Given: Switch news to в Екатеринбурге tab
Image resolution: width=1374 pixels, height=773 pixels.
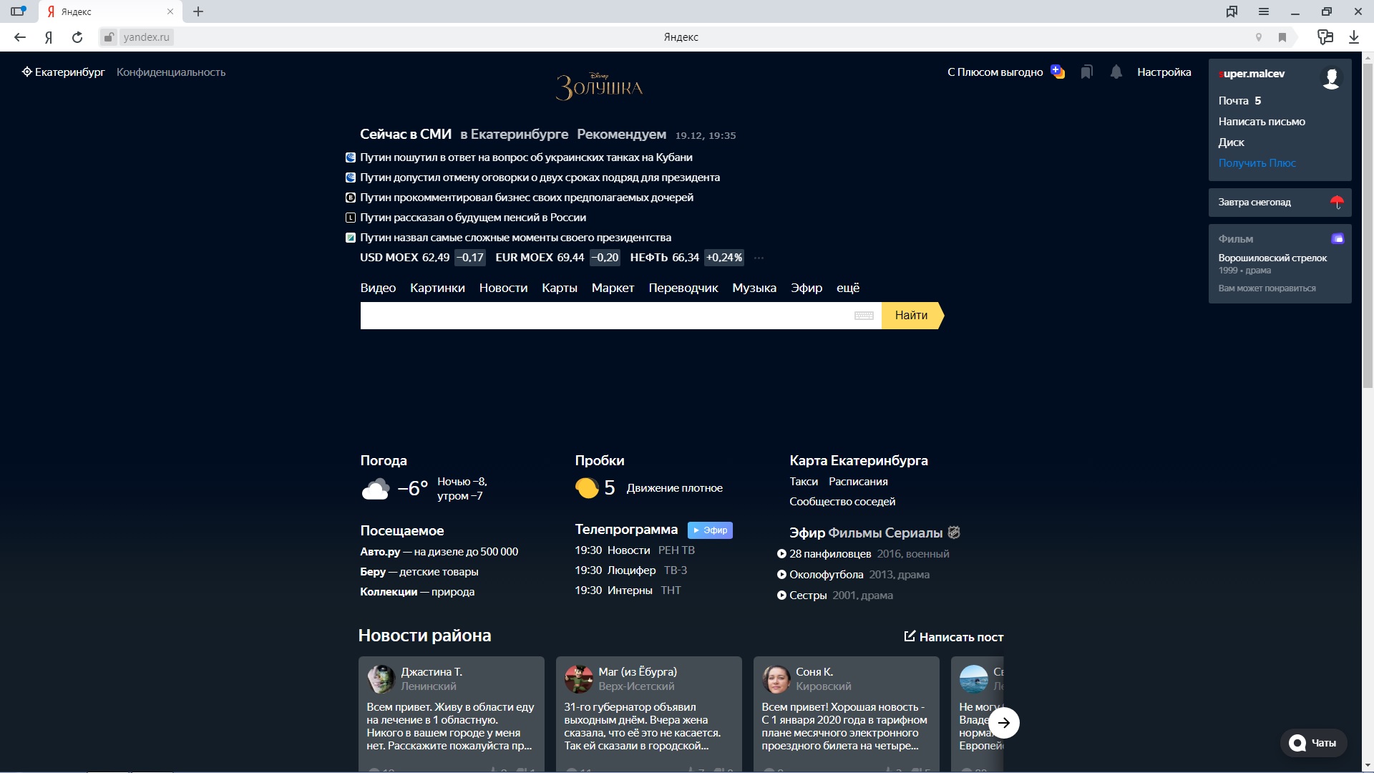Looking at the screenshot, I should [x=514, y=135].
